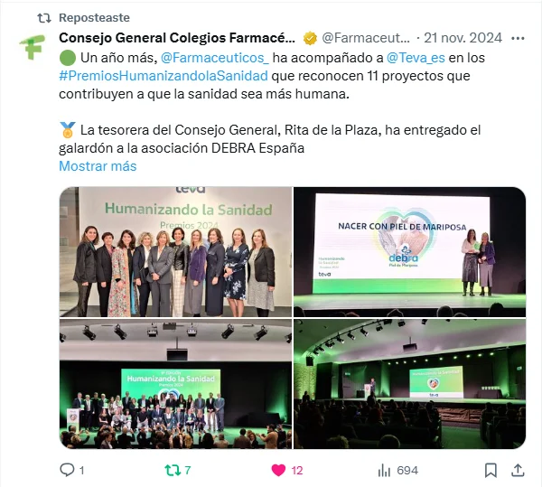This screenshot has width=542, height=487.
Task: Open the @Farmaceuticos_ mention link
Action: pyautogui.click(x=215, y=58)
